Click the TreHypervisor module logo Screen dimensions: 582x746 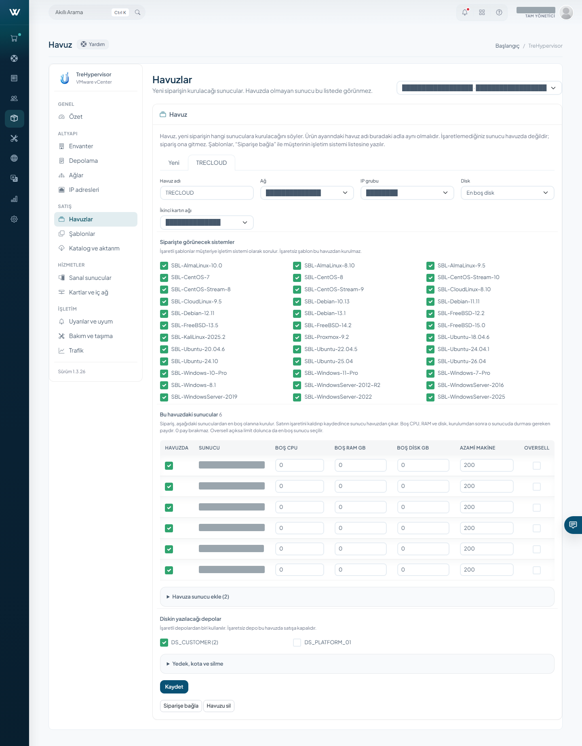pyautogui.click(x=65, y=78)
